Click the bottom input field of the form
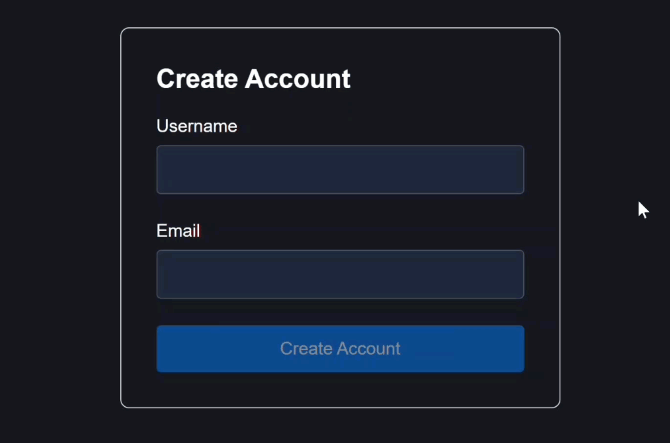This screenshot has height=443, width=670. (x=340, y=274)
